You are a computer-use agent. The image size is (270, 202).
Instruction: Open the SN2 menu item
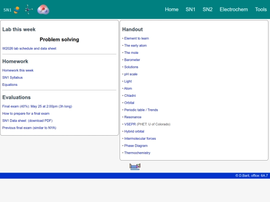[x=207, y=9]
